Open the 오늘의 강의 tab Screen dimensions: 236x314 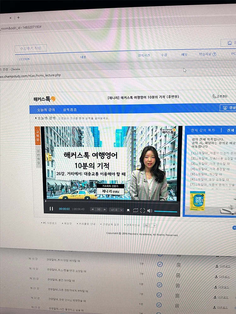(46, 110)
